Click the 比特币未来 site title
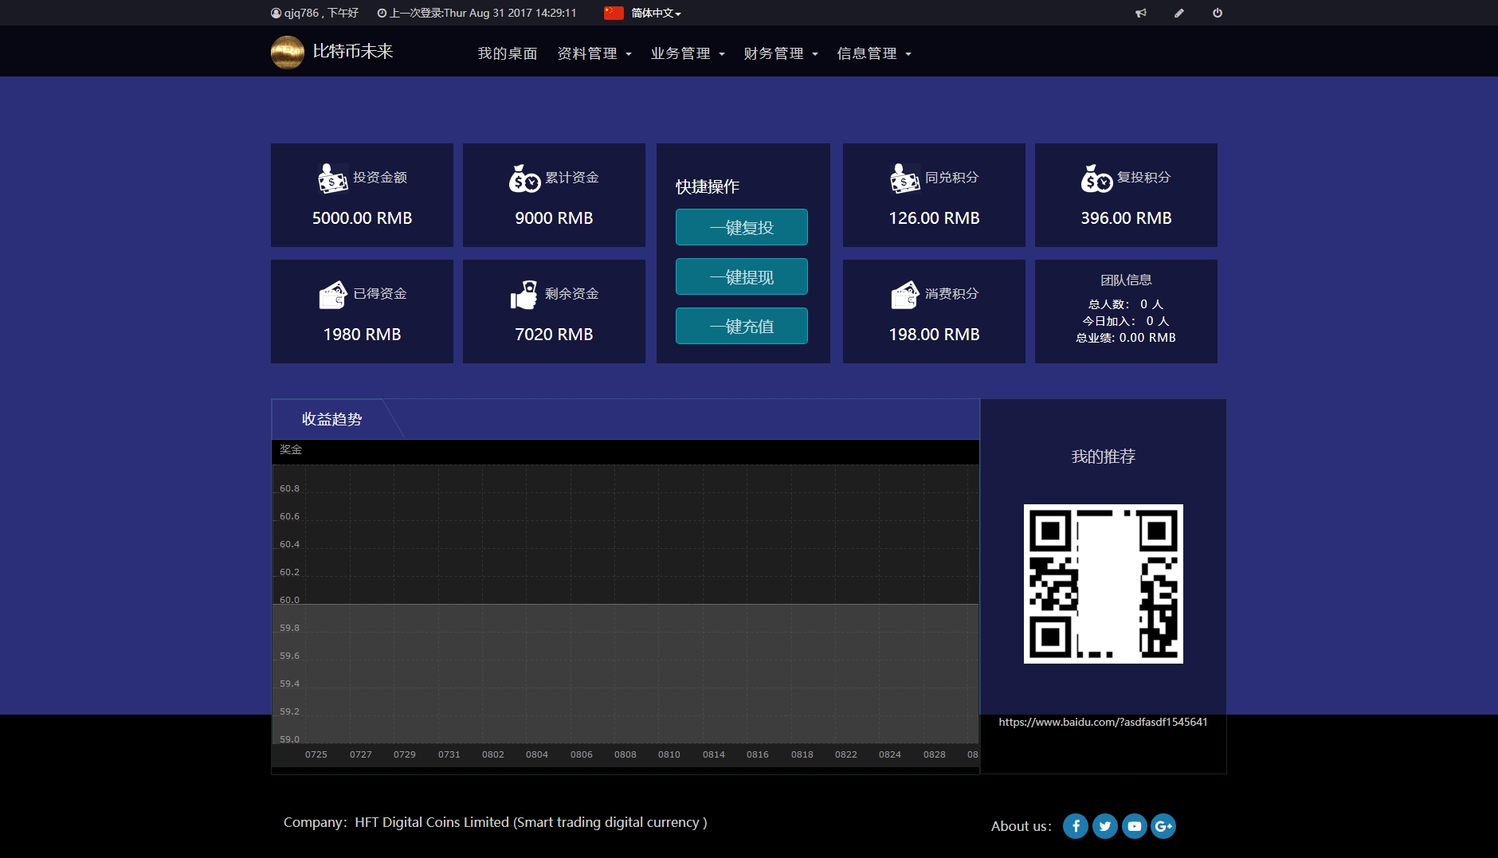This screenshot has width=1498, height=858. (353, 52)
